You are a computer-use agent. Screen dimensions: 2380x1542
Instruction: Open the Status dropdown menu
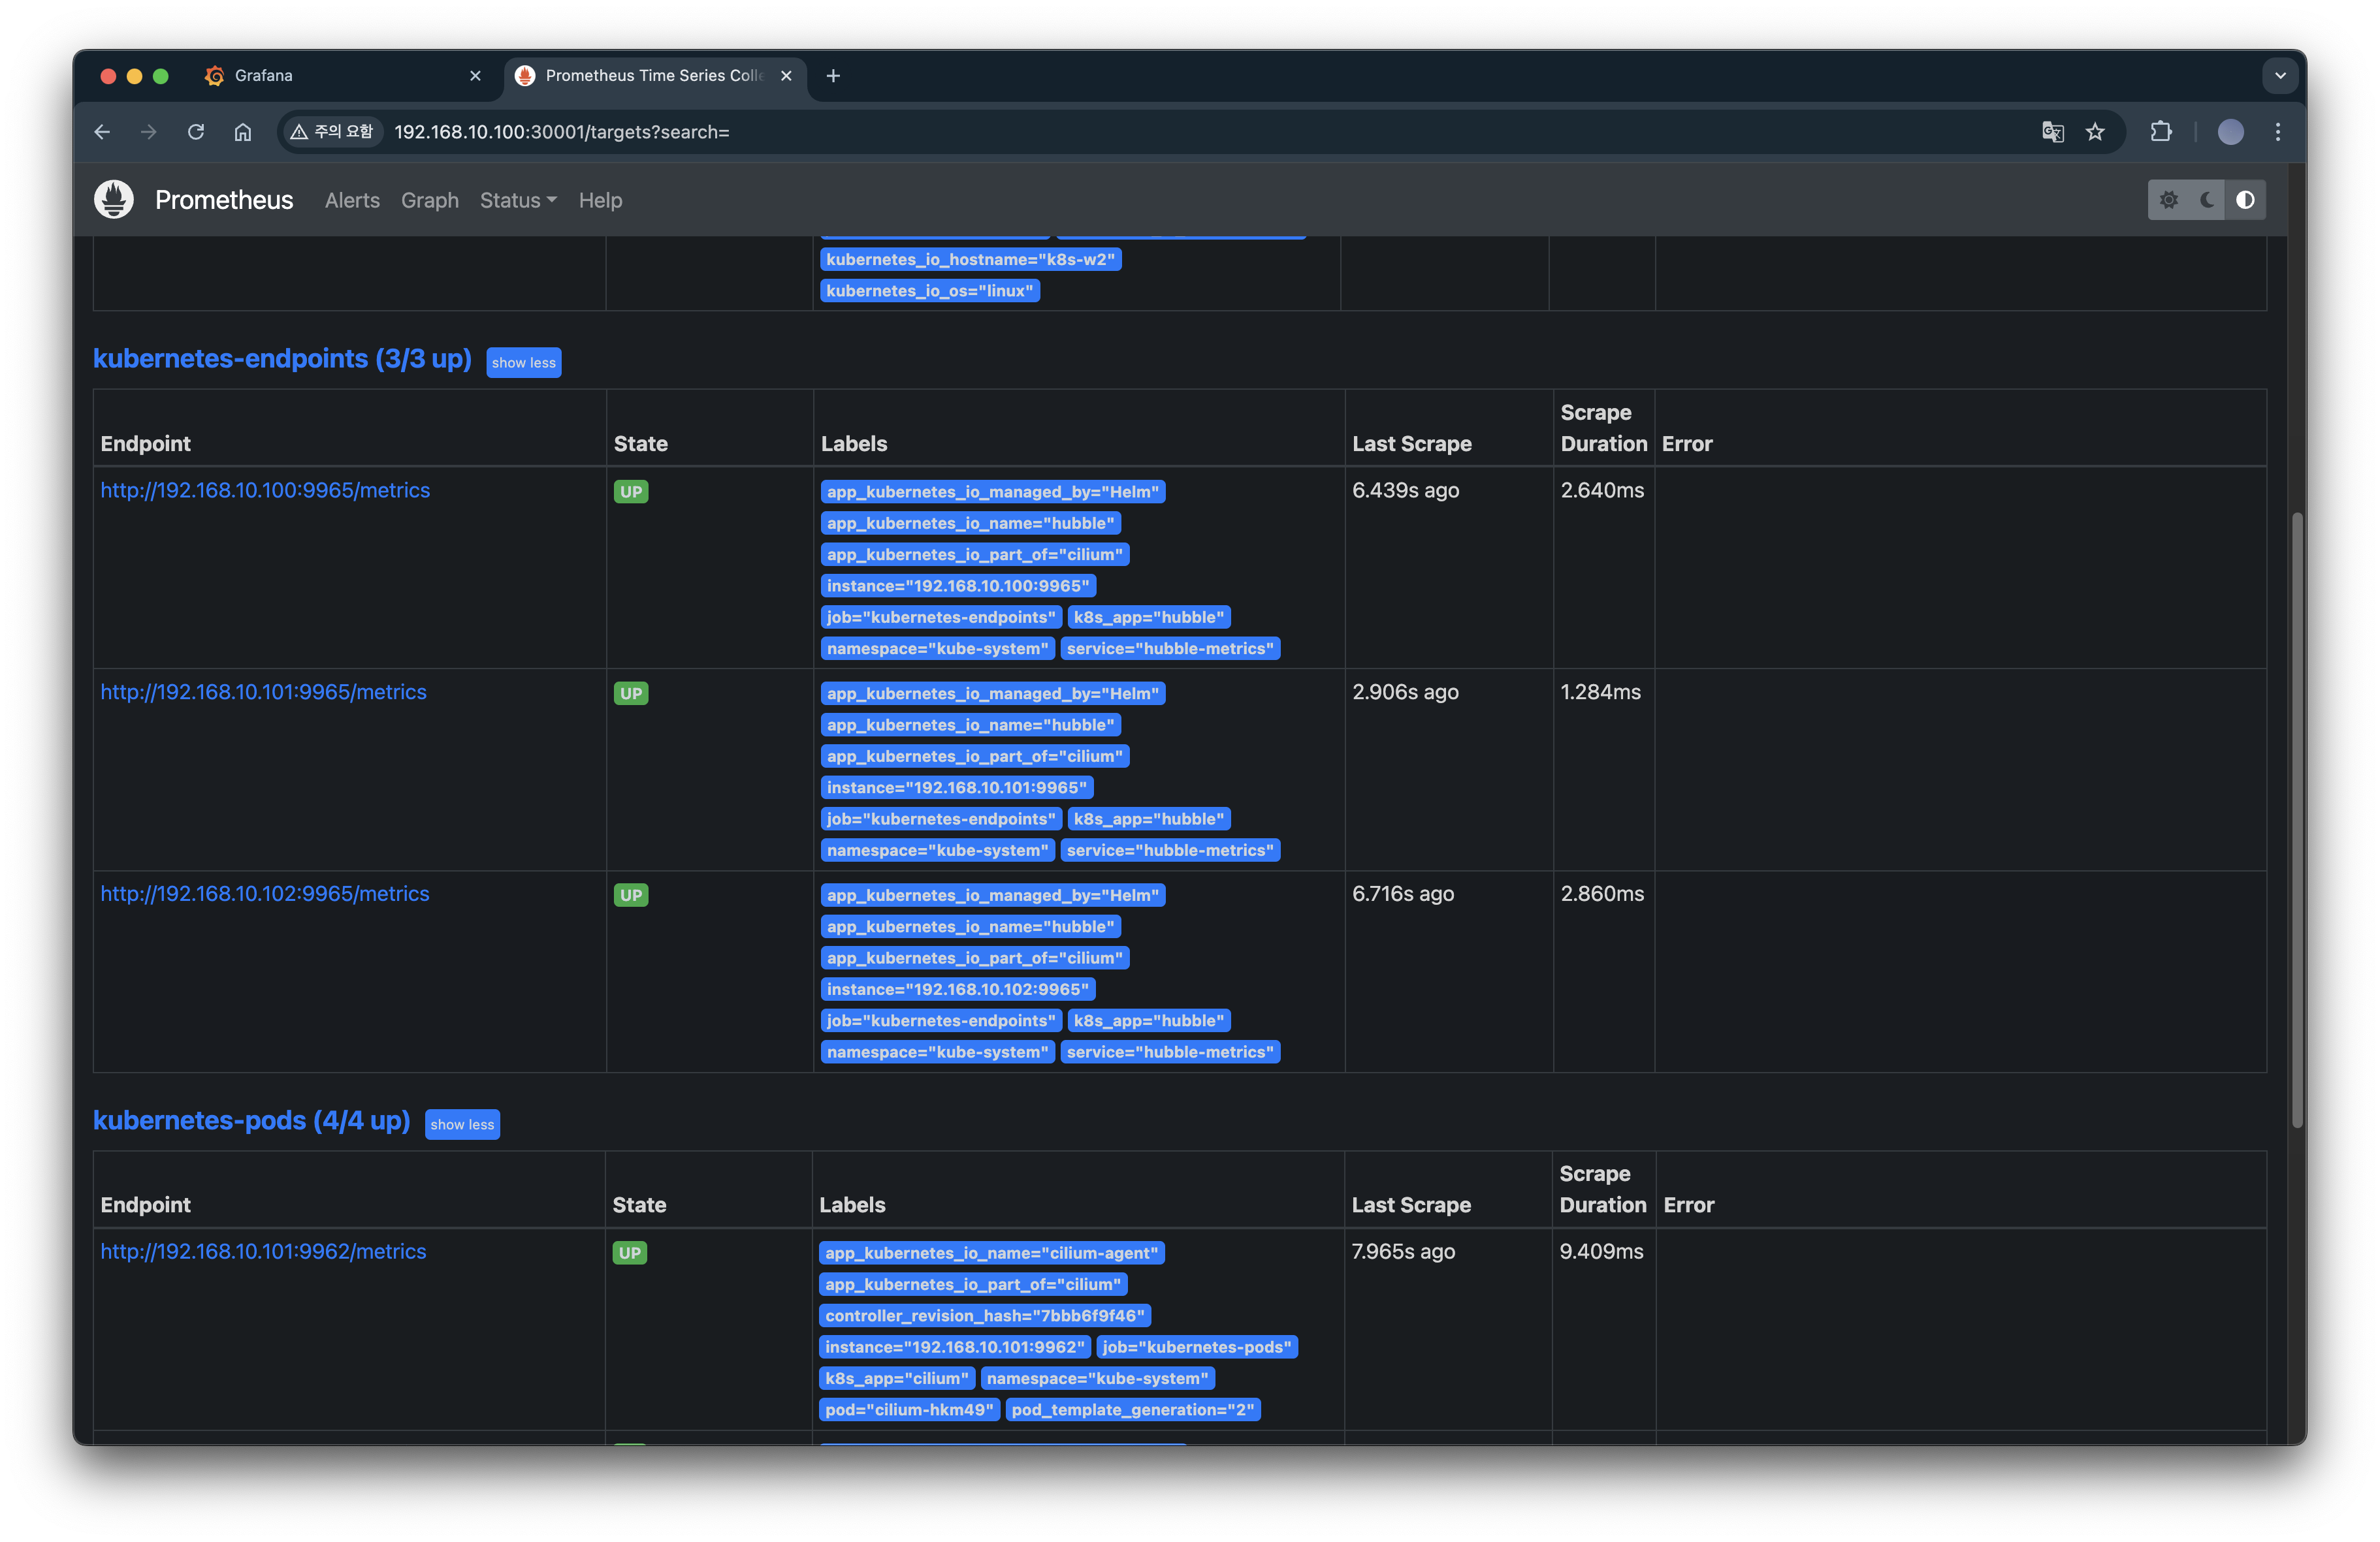click(518, 200)
